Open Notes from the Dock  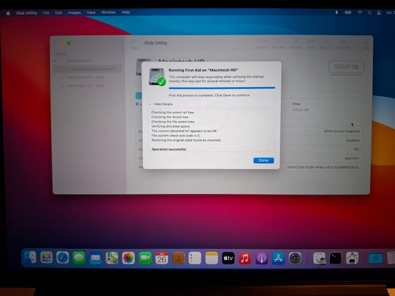(211, 258)
